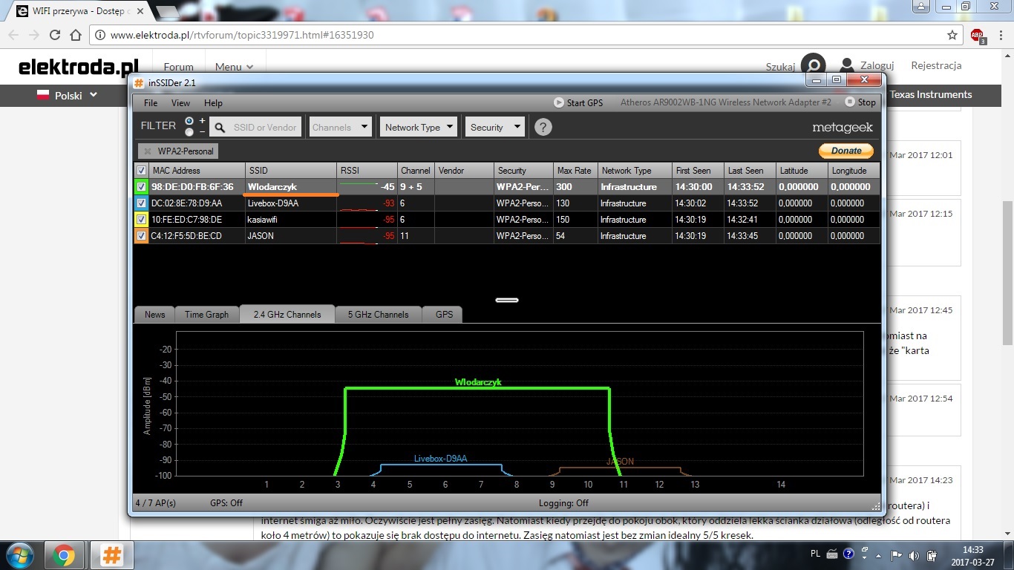Remove the WPA2-Personal filter tag
This screenshot has height=570, width=1014.
click(x=148, y=151)
